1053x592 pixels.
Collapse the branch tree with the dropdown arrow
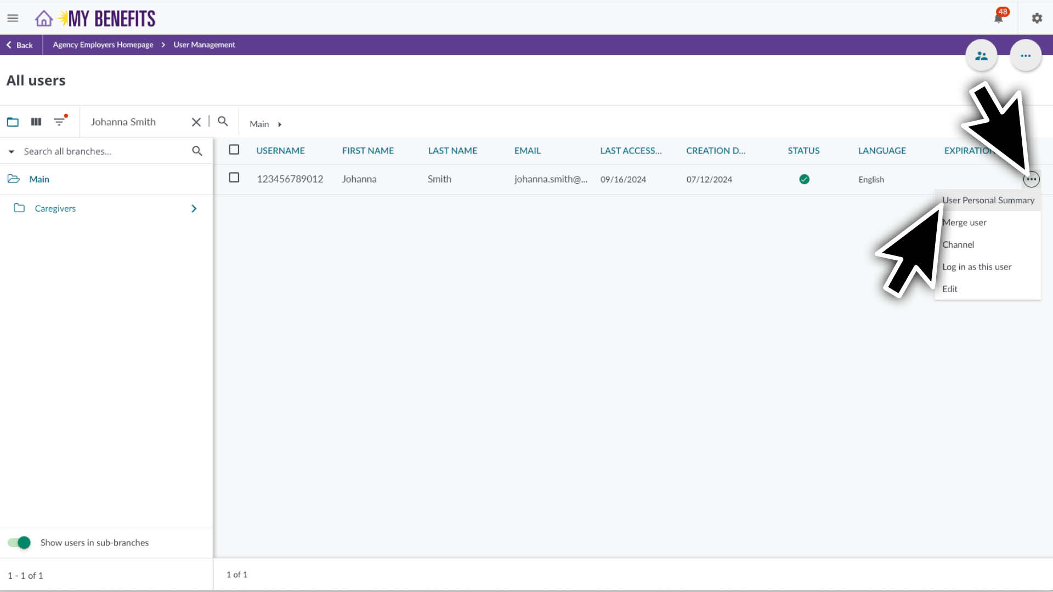(x=10, y=151)
